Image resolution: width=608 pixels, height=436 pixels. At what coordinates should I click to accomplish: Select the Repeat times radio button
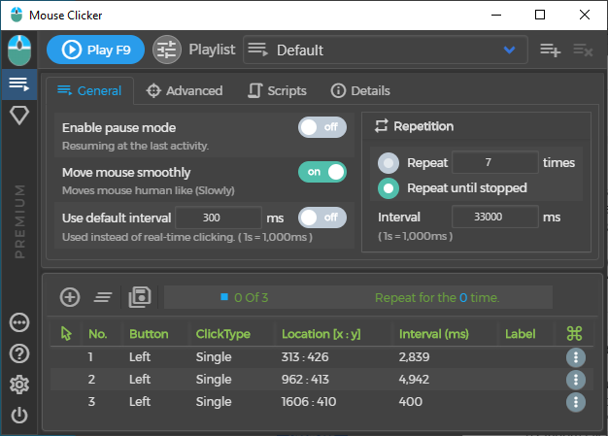(x=388, y=162)
